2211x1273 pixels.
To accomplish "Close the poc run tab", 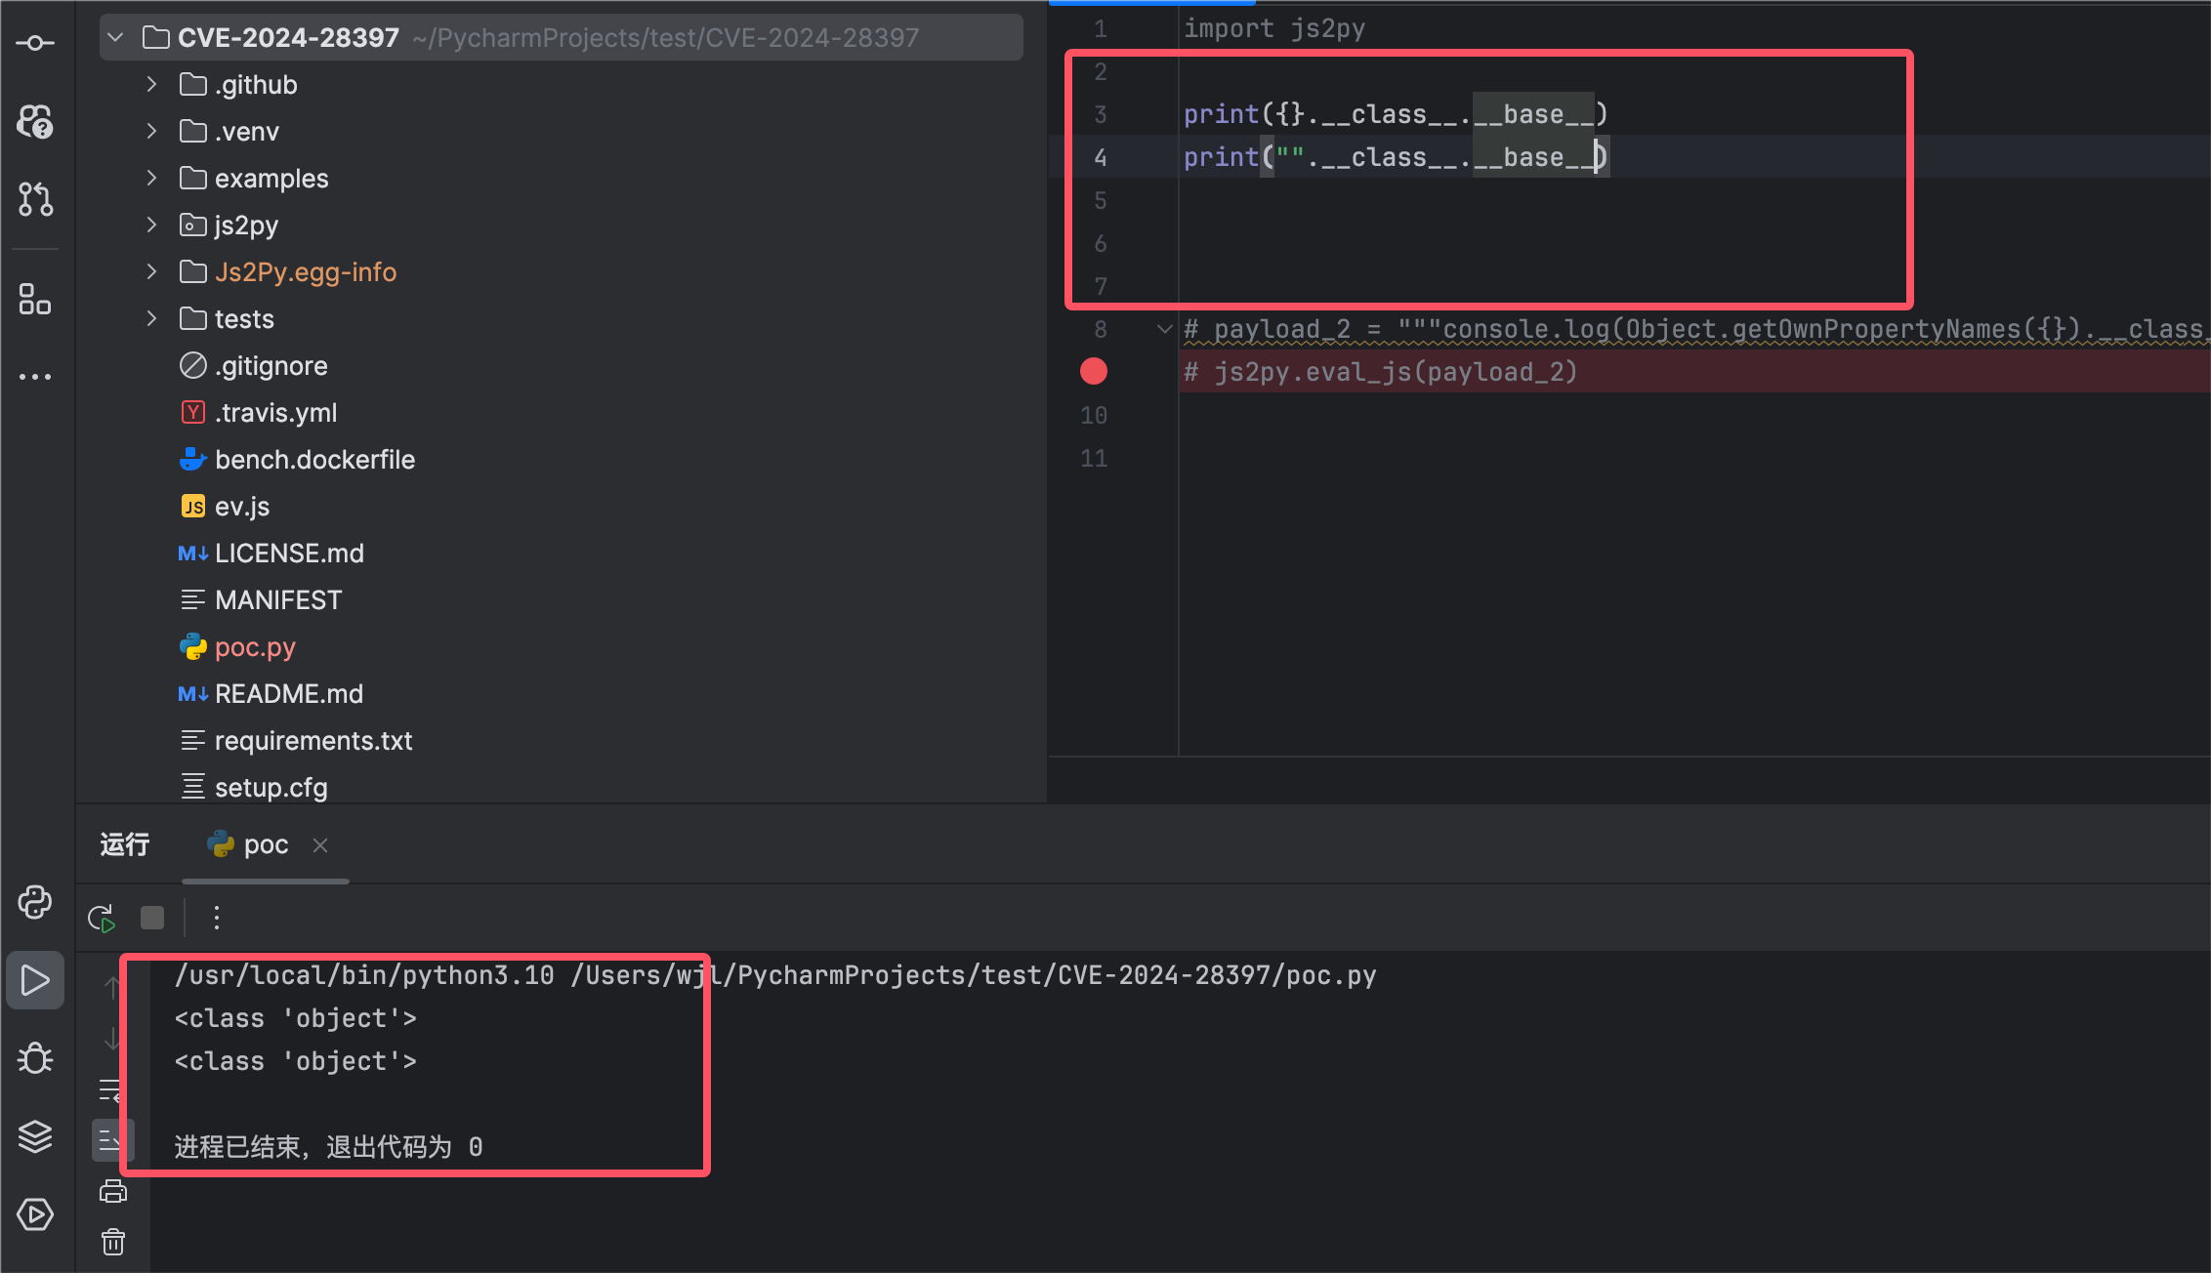I will 320,845.
